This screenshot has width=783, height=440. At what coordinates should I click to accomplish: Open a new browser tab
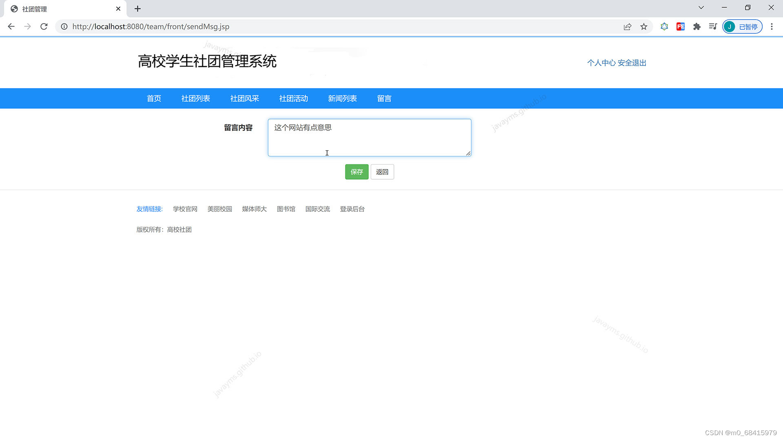137,9
